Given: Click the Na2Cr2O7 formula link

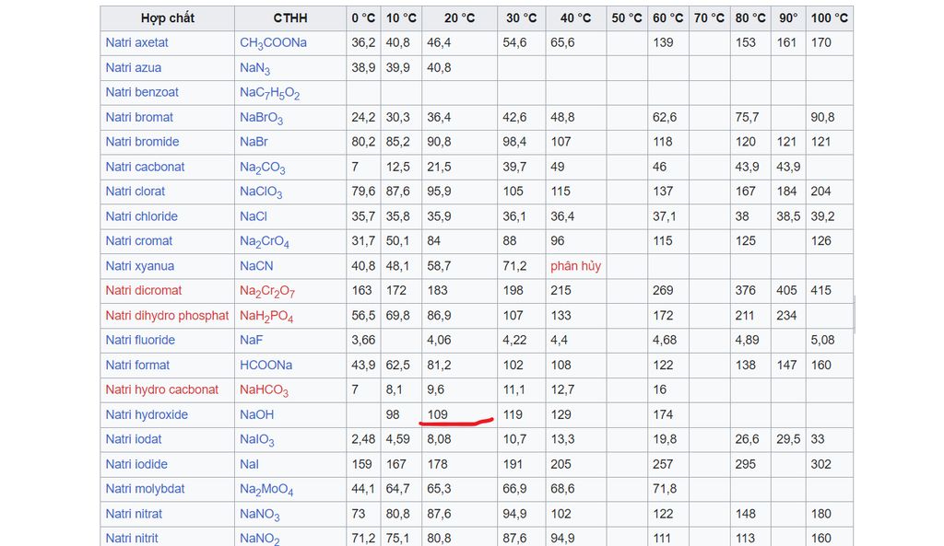Looking at the screenshot, I should coord(266,292).
